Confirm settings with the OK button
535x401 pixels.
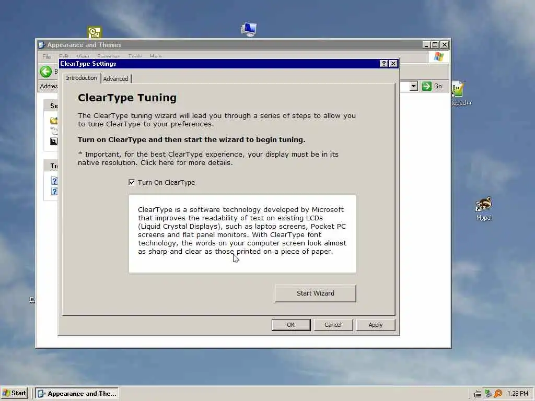[x=291, y=325]
